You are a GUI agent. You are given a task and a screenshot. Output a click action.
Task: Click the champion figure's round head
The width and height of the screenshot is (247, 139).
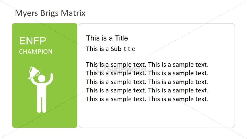pos(42,78)
